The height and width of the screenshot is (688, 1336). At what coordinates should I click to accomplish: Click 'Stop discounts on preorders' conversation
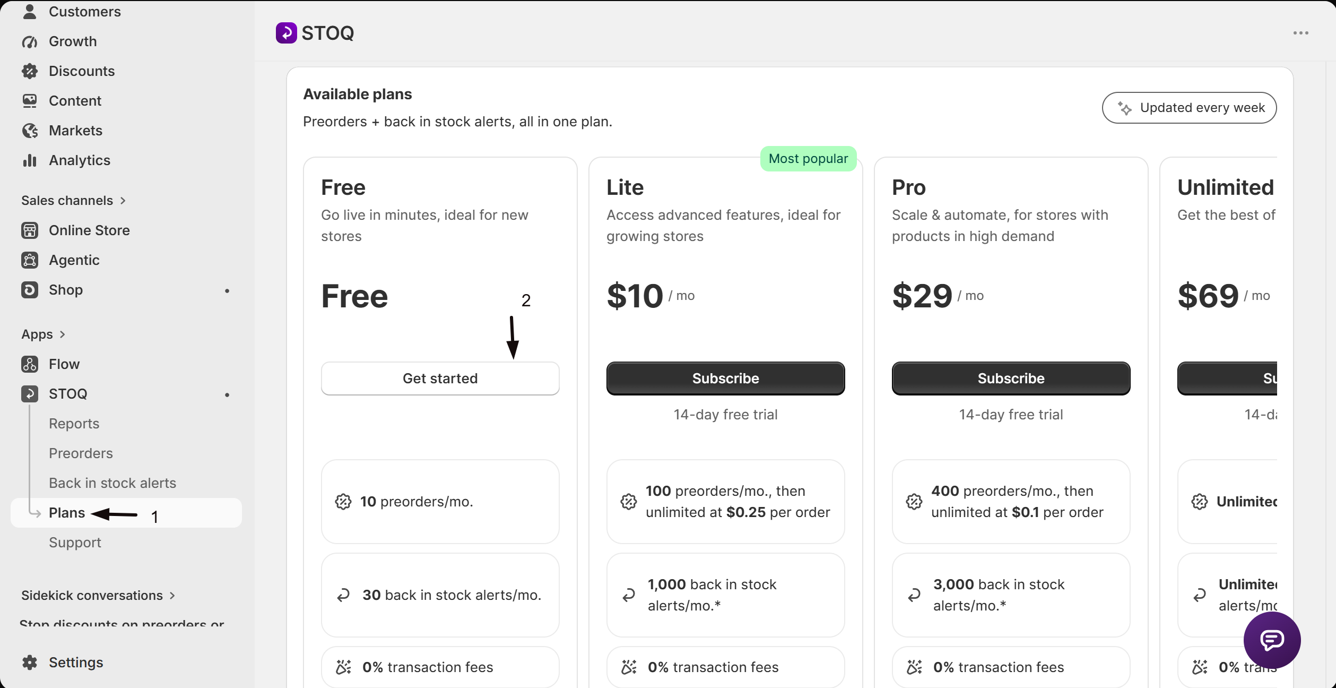122,622
